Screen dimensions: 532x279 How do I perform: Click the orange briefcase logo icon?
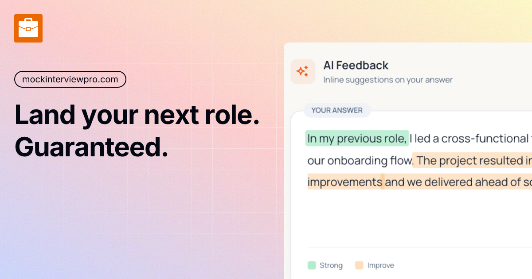(28, 28)
